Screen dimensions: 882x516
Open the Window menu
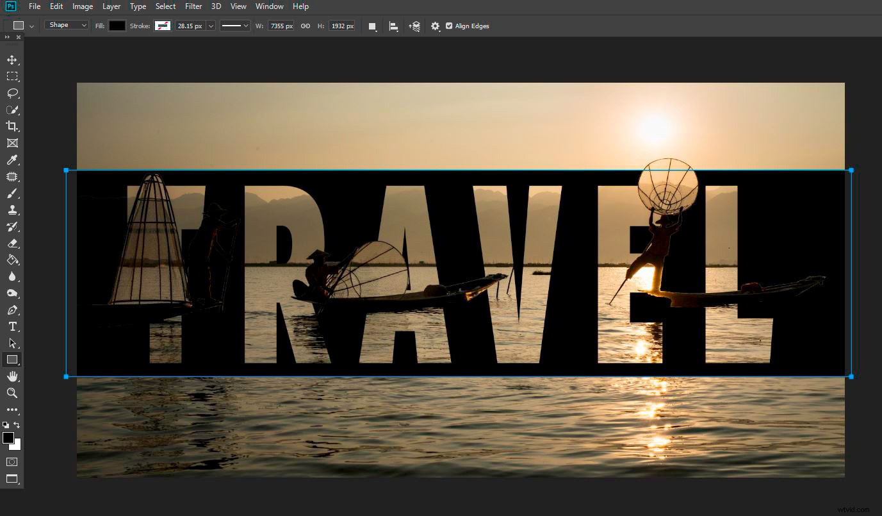(269, 6)
